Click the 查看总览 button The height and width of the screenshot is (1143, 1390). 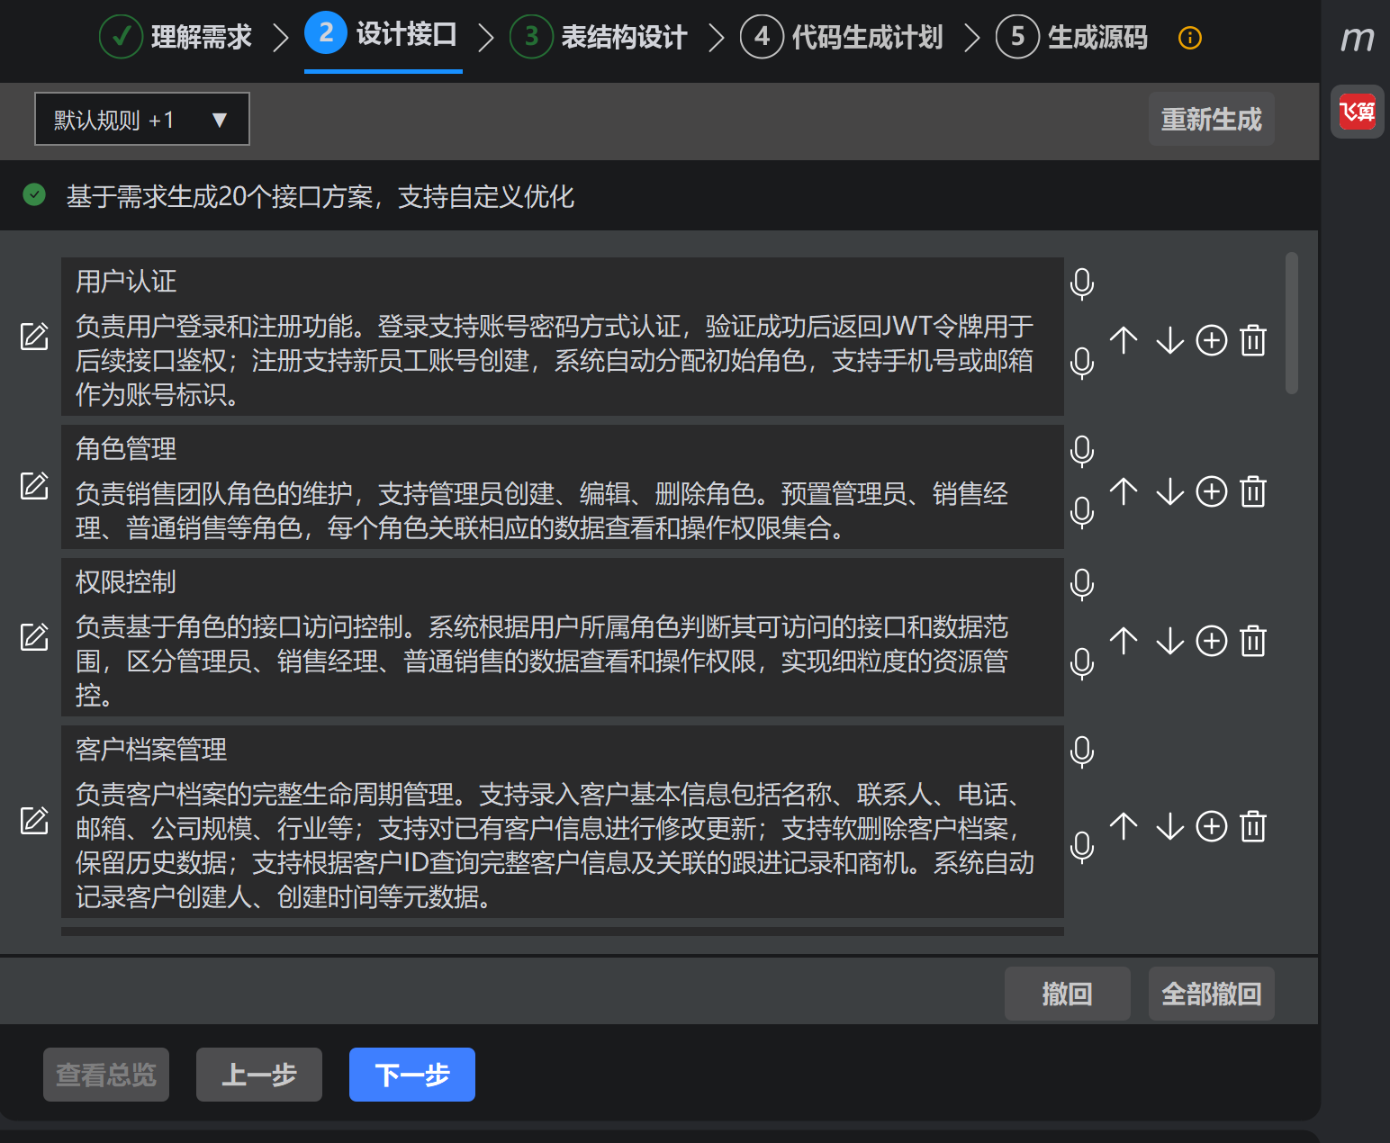pos(106,1075)
